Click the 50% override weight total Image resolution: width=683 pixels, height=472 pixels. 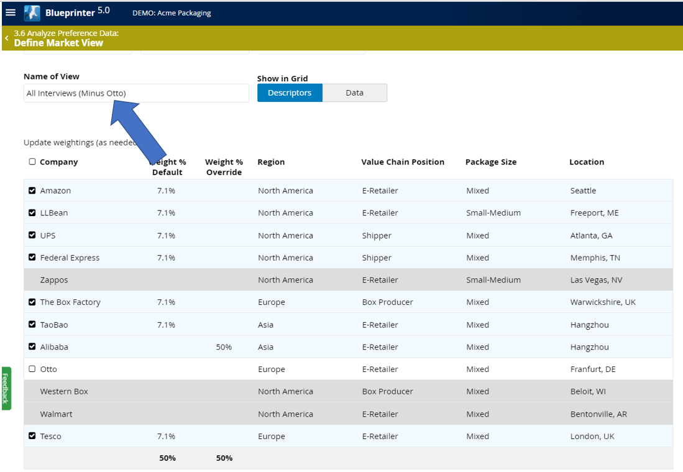coord(224,458)
